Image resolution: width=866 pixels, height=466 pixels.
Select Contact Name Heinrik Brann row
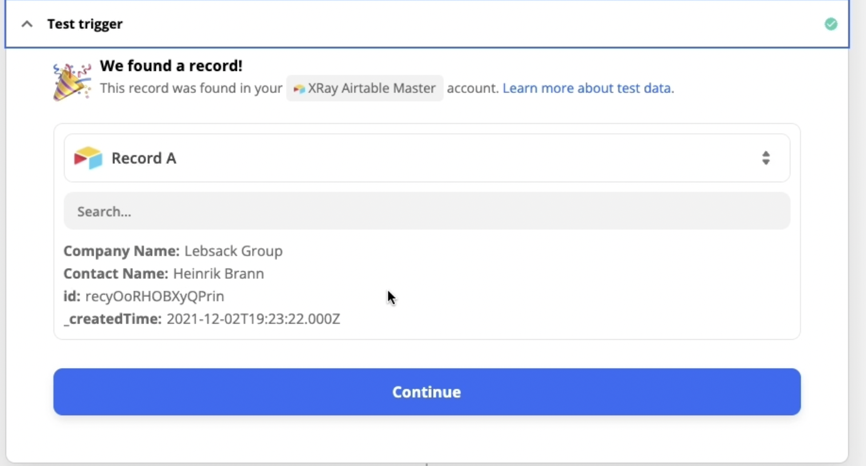[163, 274]
